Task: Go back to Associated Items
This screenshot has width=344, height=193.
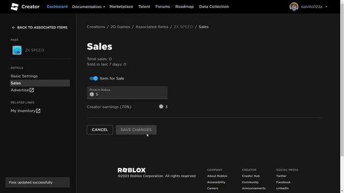Action: point(40,27)
